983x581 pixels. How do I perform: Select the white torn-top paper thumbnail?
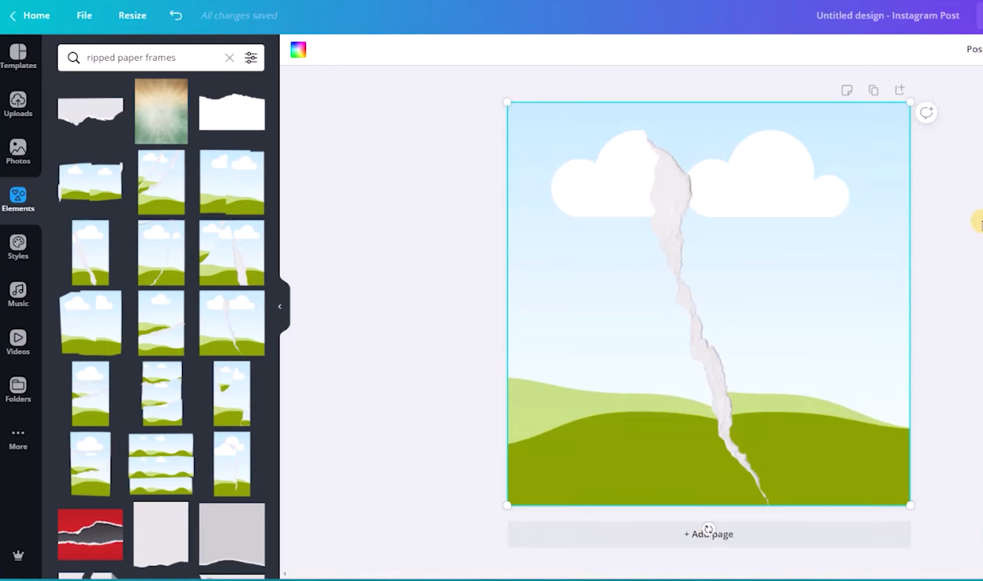(x=232, y=112)
